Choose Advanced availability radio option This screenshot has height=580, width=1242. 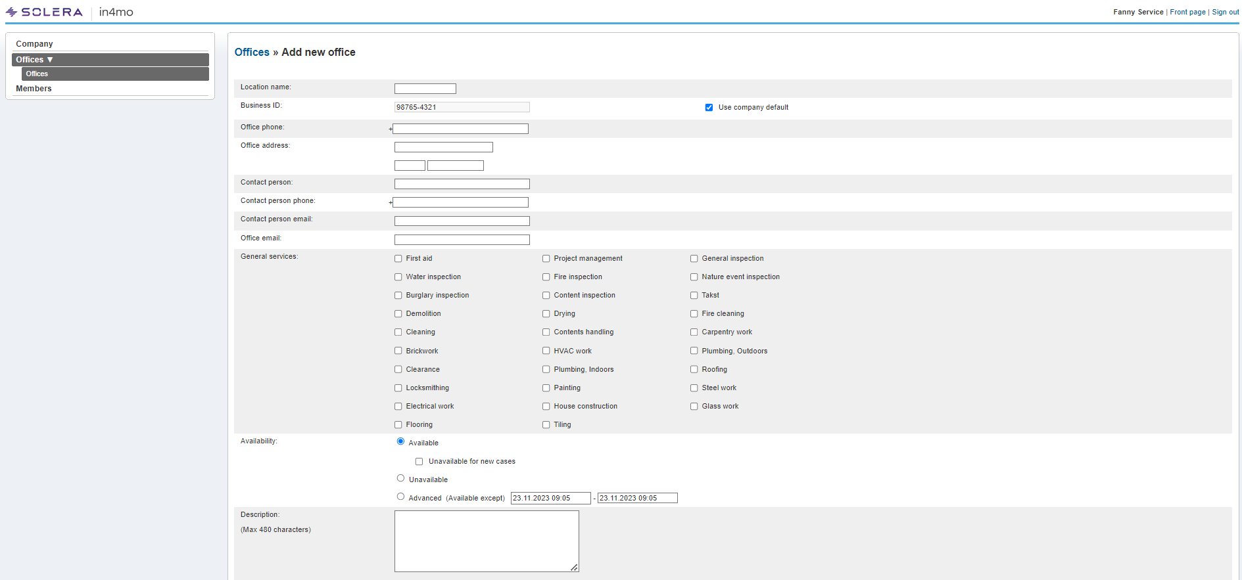click(400, 497)
